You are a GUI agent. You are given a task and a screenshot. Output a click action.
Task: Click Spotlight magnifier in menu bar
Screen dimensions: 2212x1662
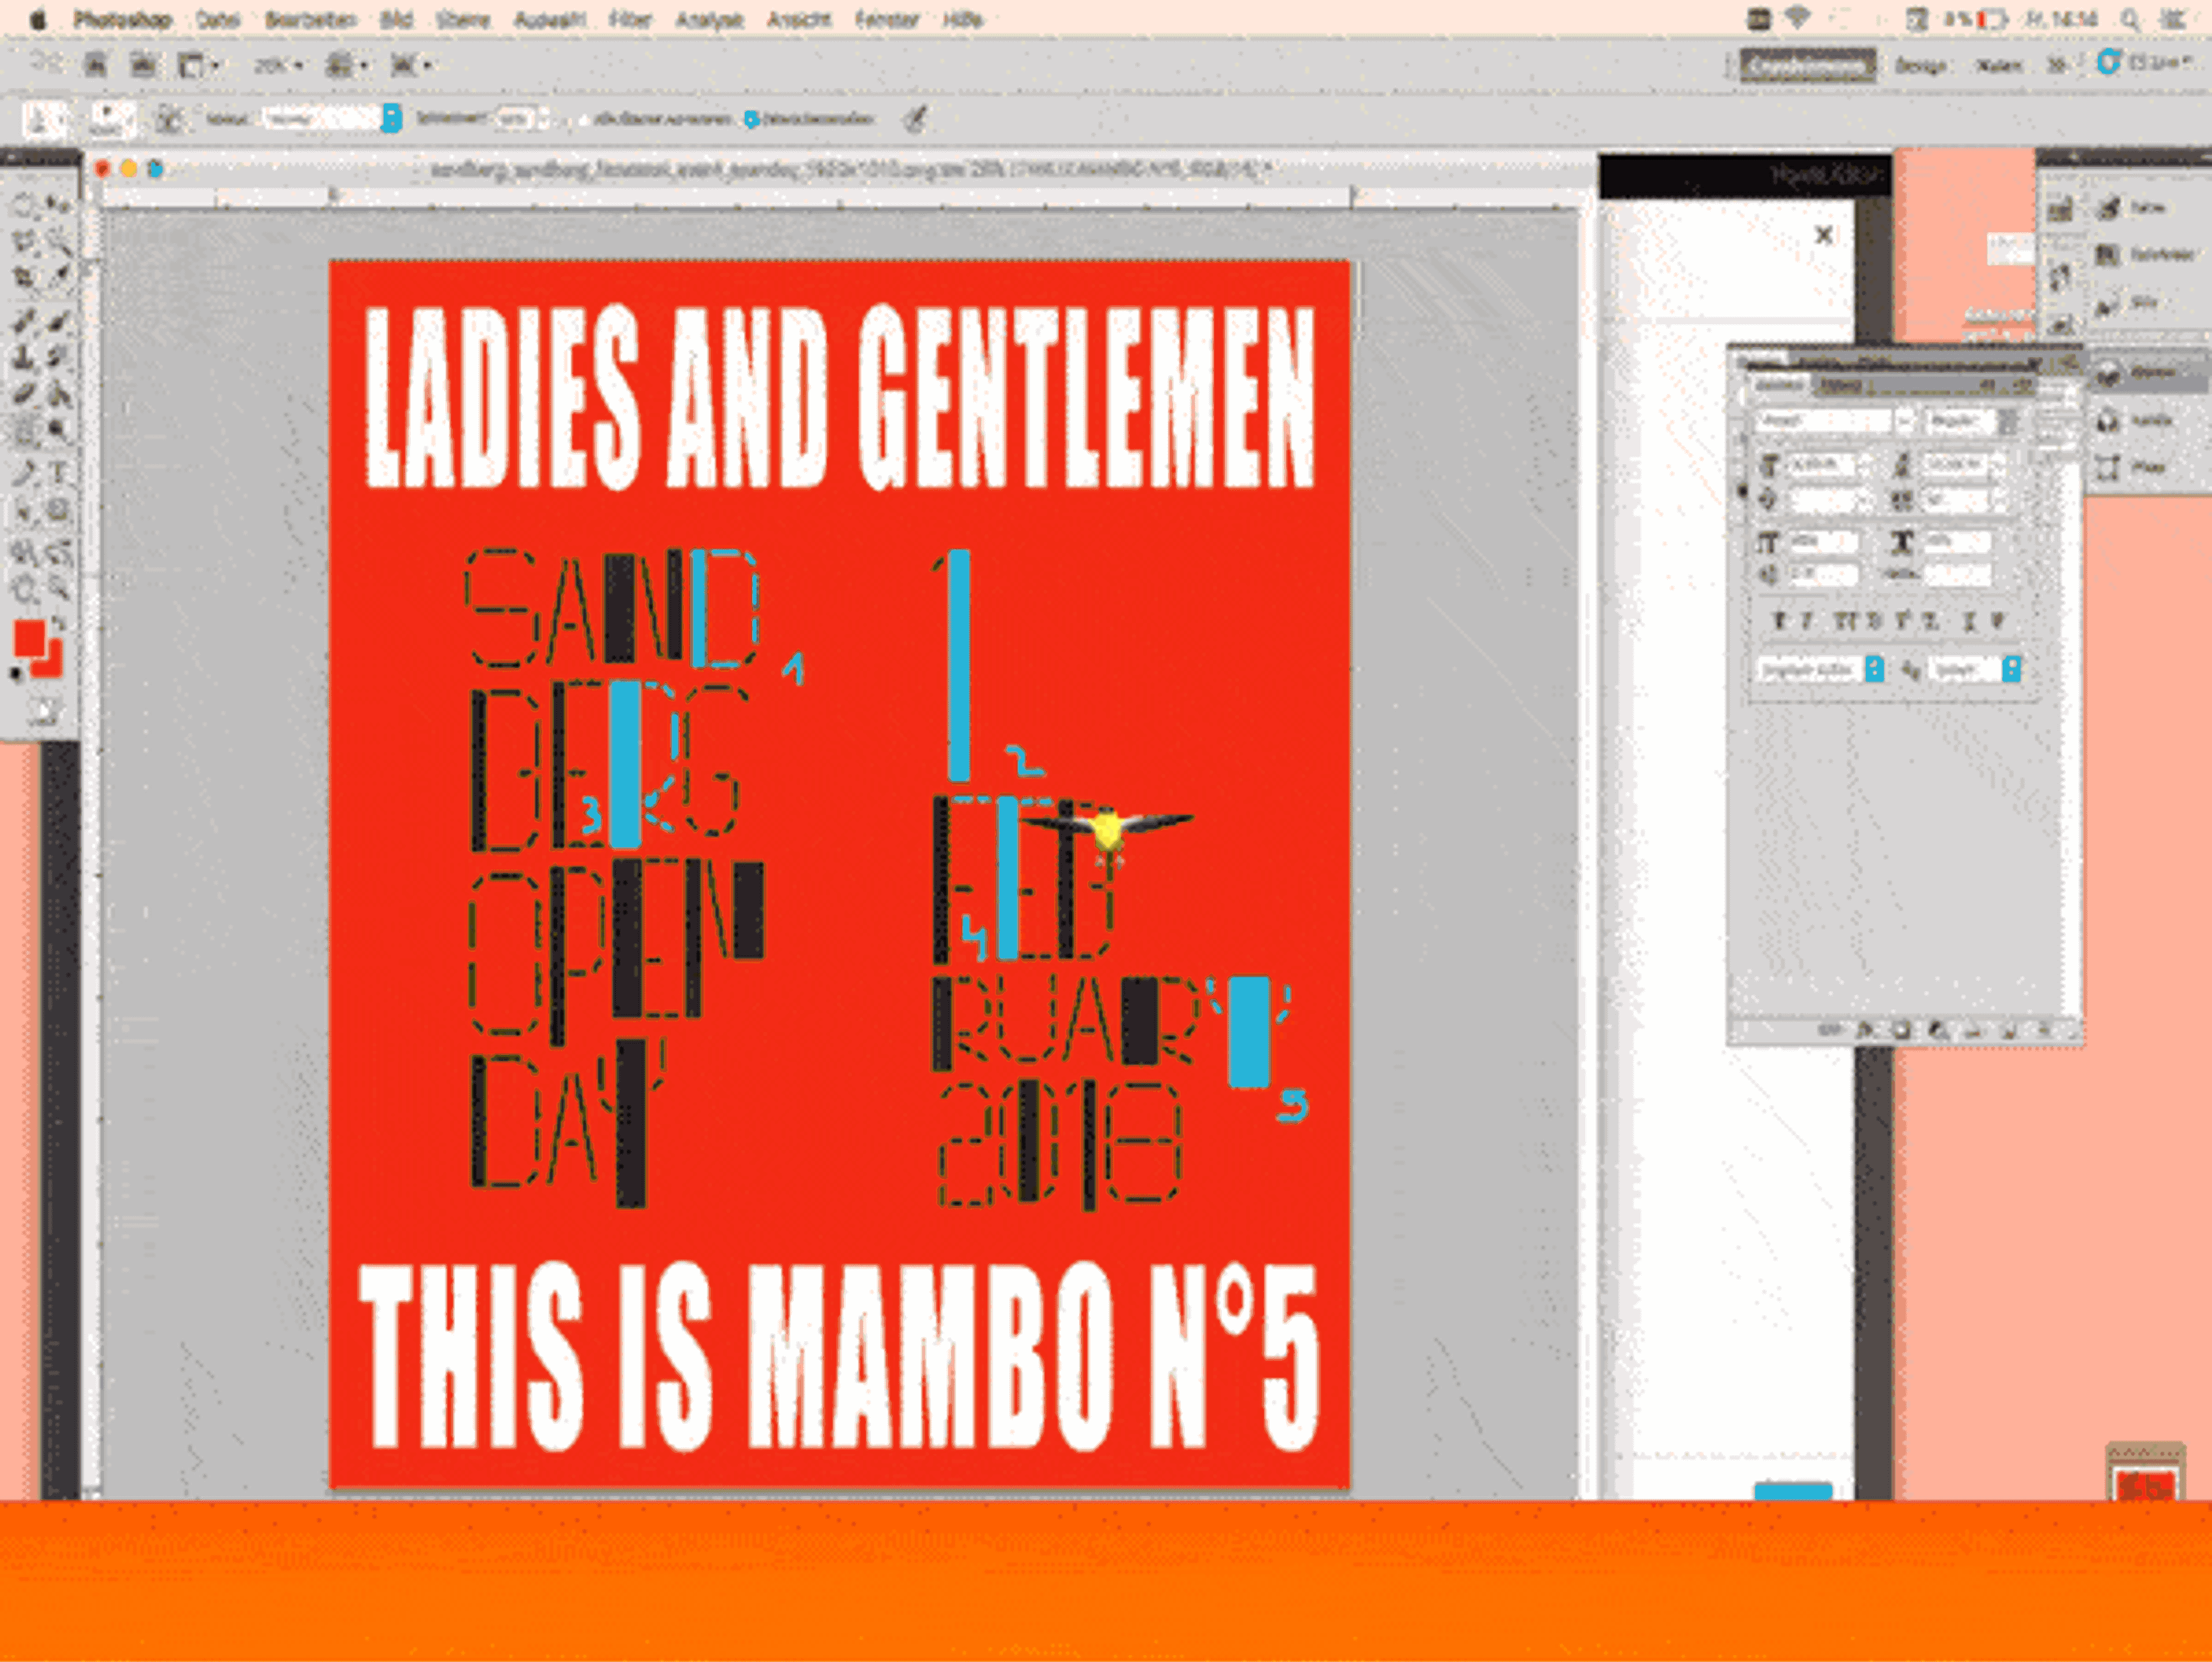point(2130,19)
